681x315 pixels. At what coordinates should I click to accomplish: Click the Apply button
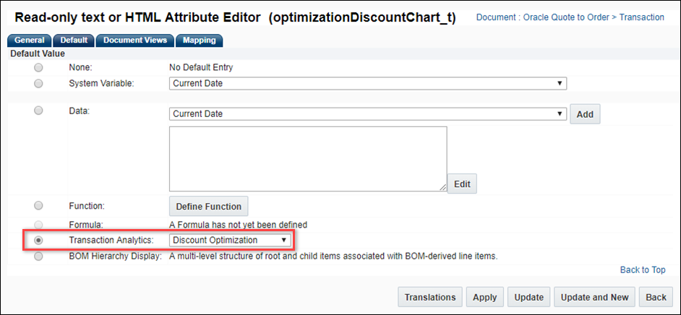(485, 297)
